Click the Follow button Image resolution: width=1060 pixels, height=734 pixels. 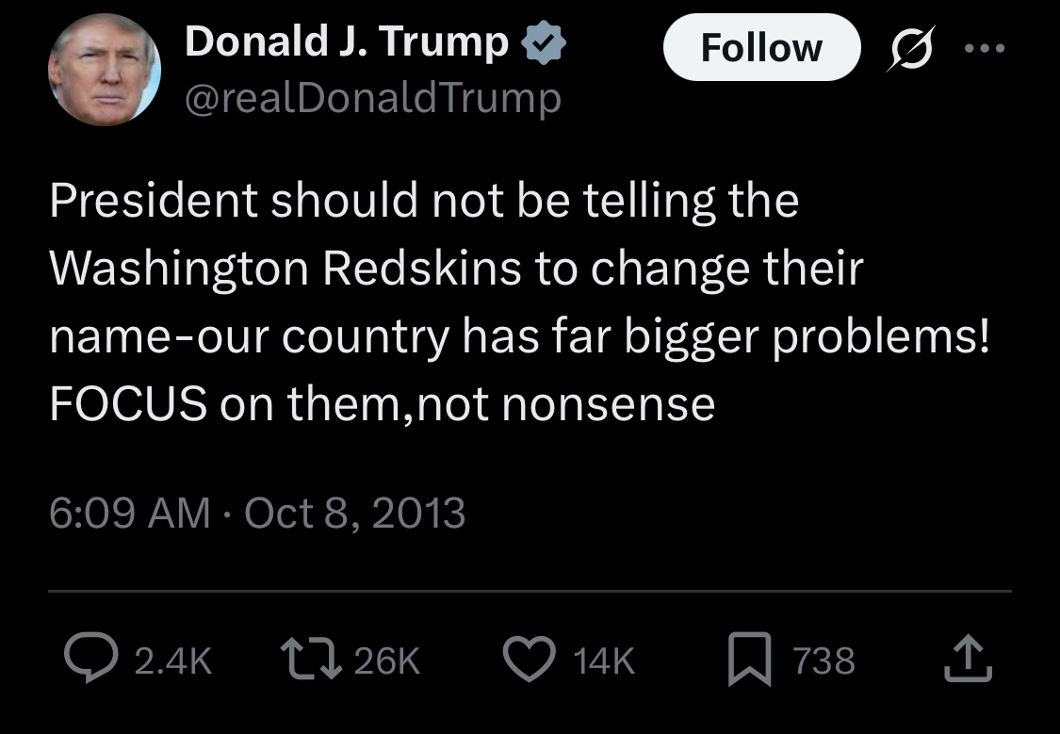(x=762, y=47)
